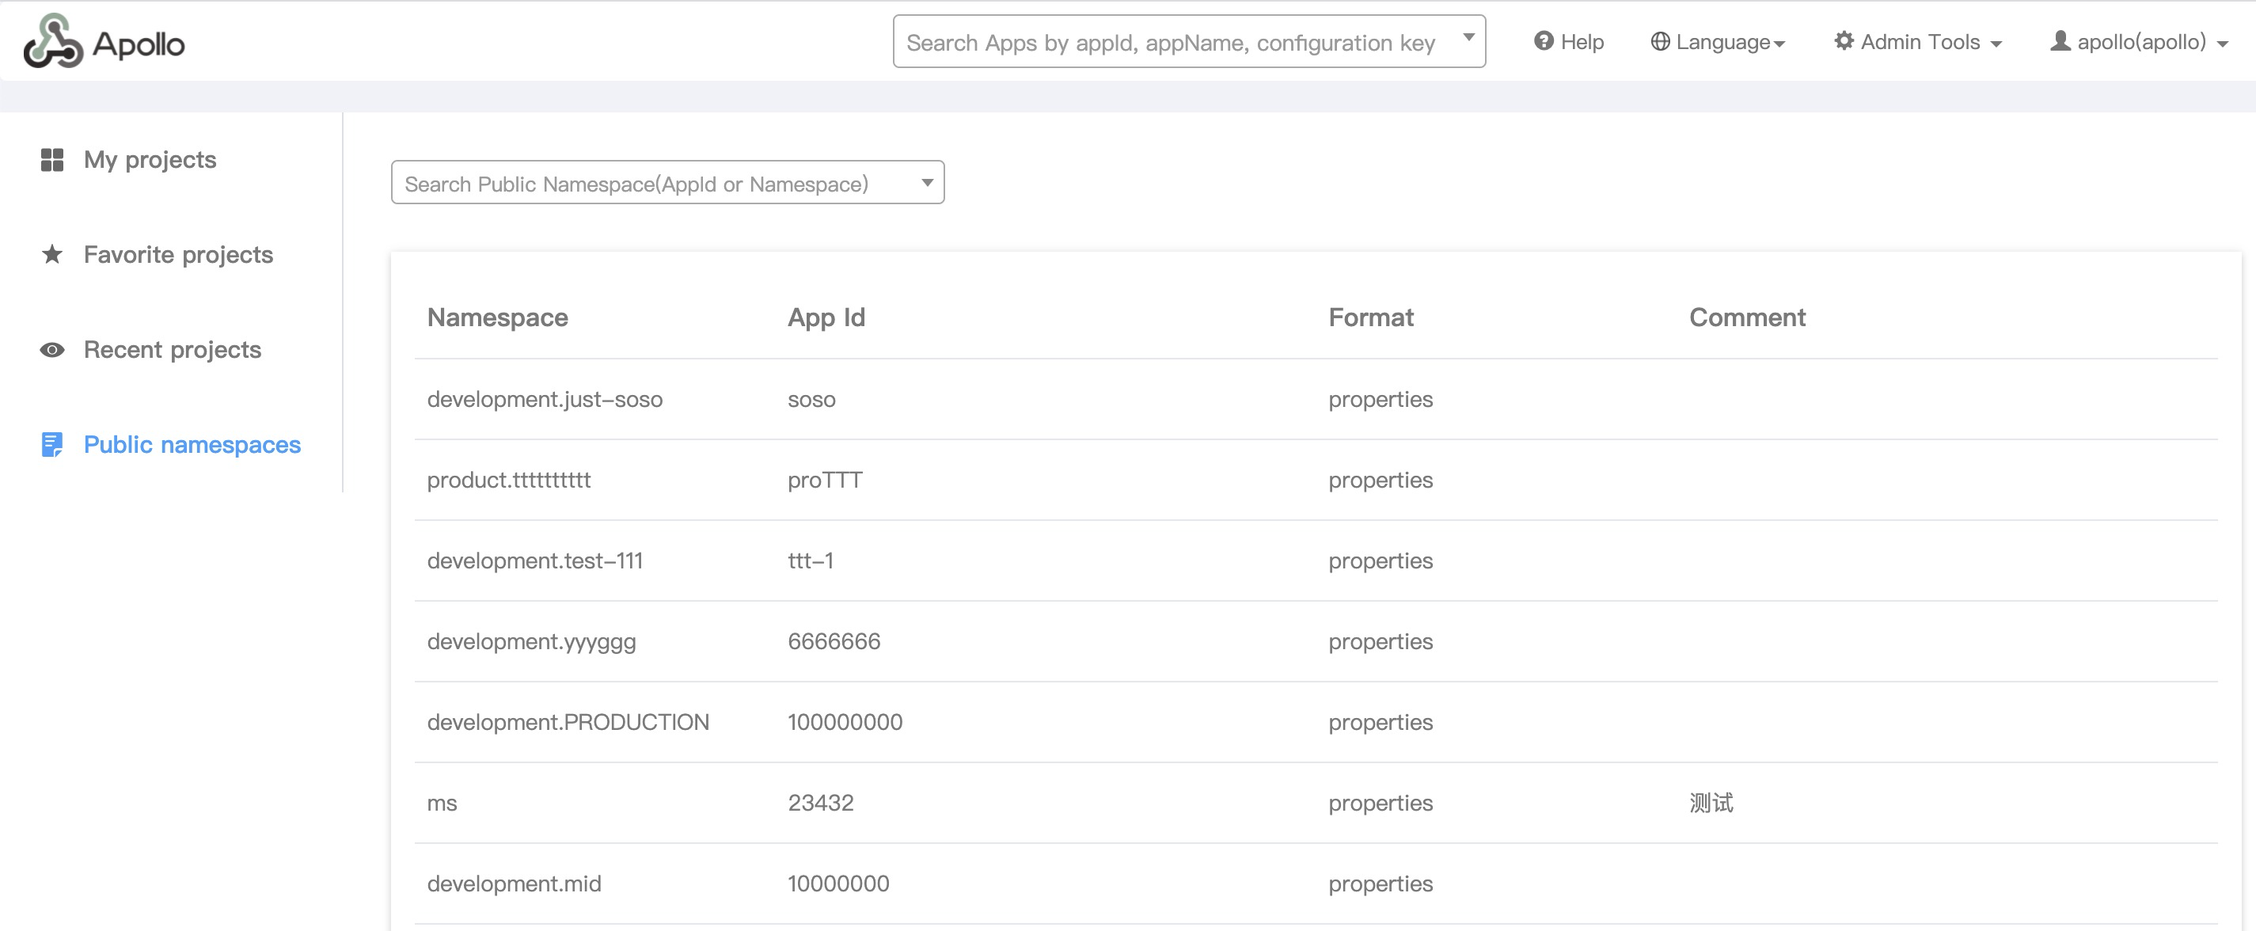This screenshot has width=2256, height=931.
Task: Click the Help question mark icon
Action: coord(1543,41)
